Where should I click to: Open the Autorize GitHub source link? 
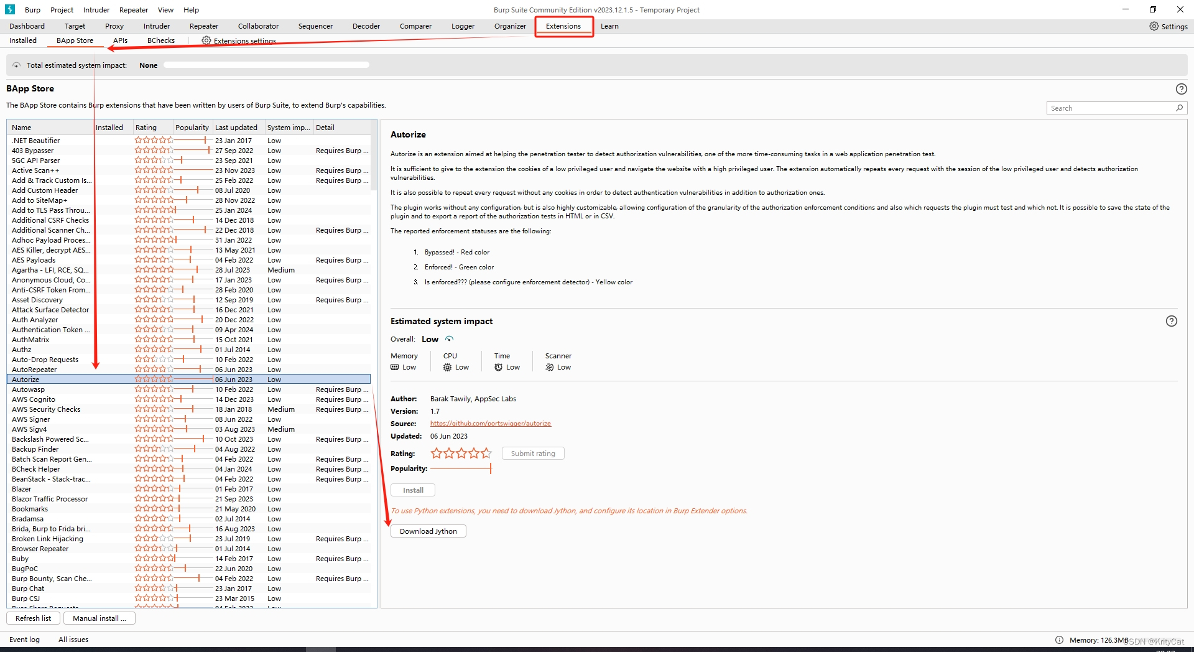click(x=491, y=424)
